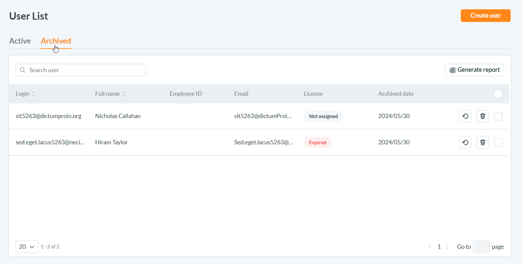Delete archived user Nicholas Callahan
The height and width of the screenshot is (264, 522).
pos(482,116)
